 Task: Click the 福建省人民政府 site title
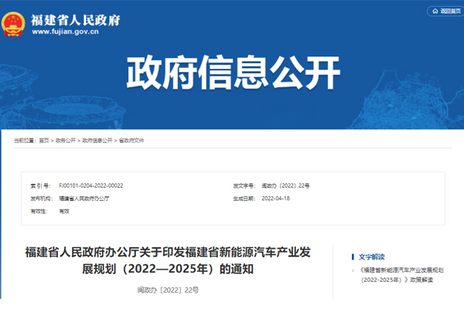coord(75,18)
